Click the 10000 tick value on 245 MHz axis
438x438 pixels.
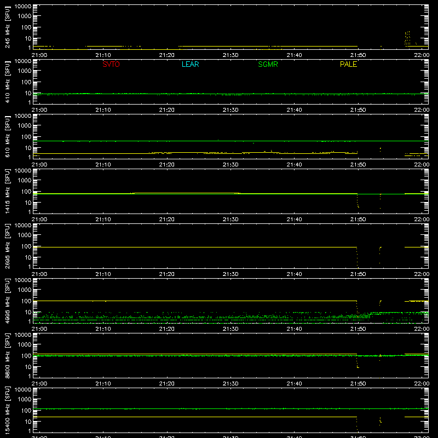23,7
